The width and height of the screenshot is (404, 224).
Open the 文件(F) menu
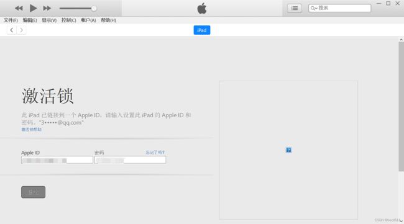(11, 20)
